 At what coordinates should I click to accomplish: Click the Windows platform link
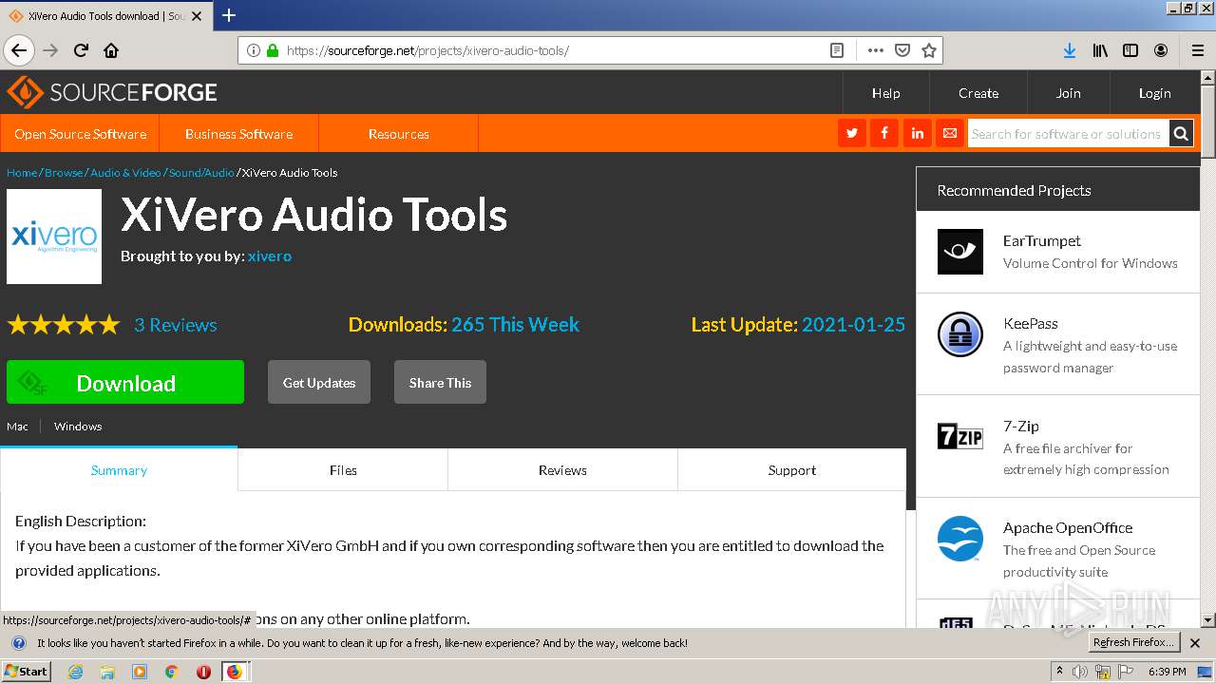tap(78, 427)
